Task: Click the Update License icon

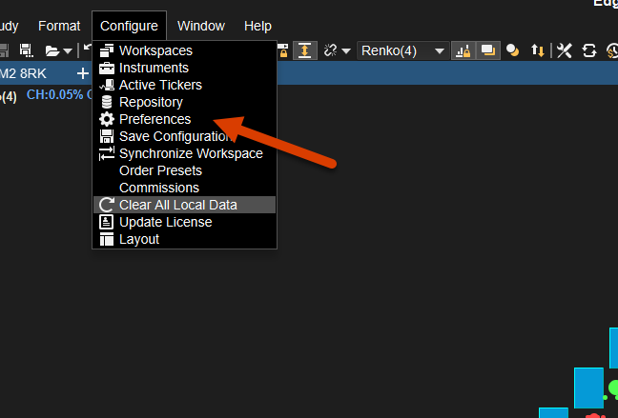Action: [x=107, y=222]
